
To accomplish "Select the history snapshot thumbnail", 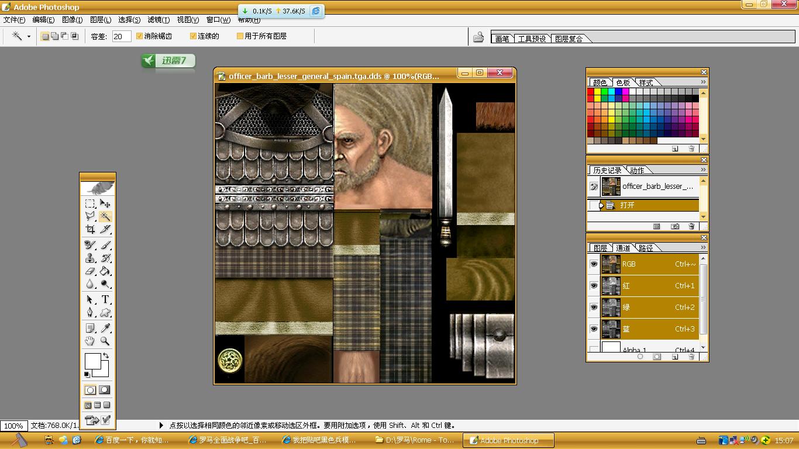I will [611, 186].
